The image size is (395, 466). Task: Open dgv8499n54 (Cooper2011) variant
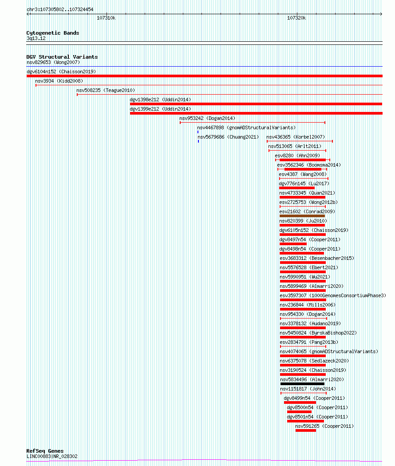tap(314, 398)
